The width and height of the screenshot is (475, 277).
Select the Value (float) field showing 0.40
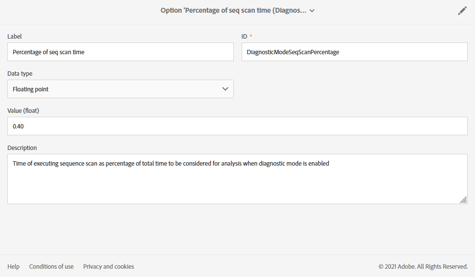(237, 126)
